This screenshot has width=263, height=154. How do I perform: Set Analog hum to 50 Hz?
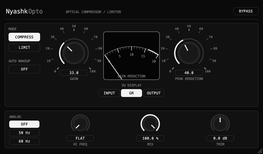(x=24, y=133)
